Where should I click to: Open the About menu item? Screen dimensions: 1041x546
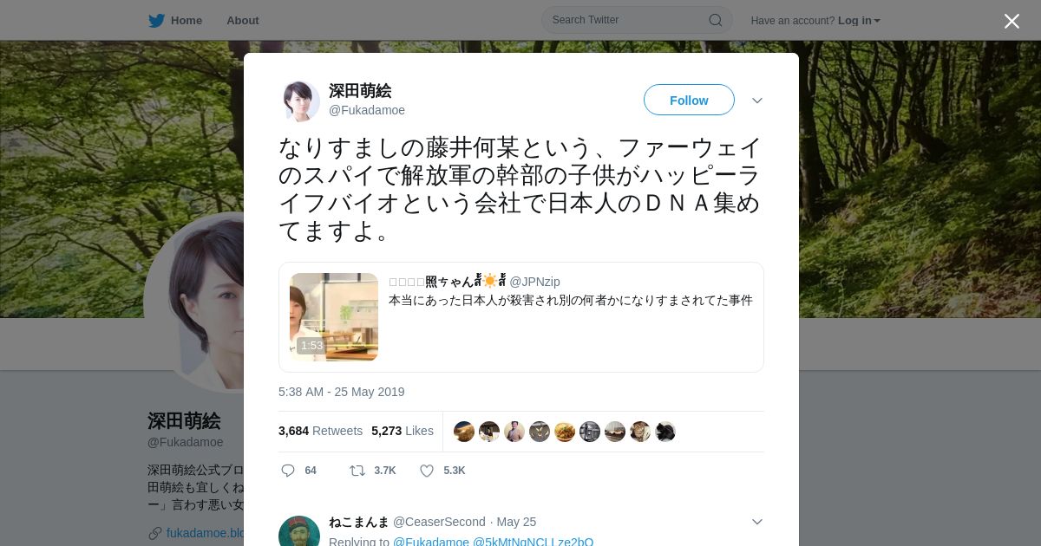(x=243, y=20)
